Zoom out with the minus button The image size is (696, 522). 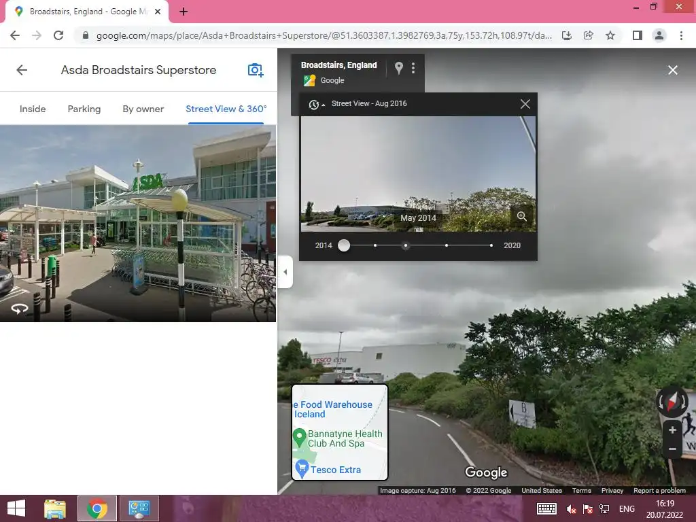point(672,449)
